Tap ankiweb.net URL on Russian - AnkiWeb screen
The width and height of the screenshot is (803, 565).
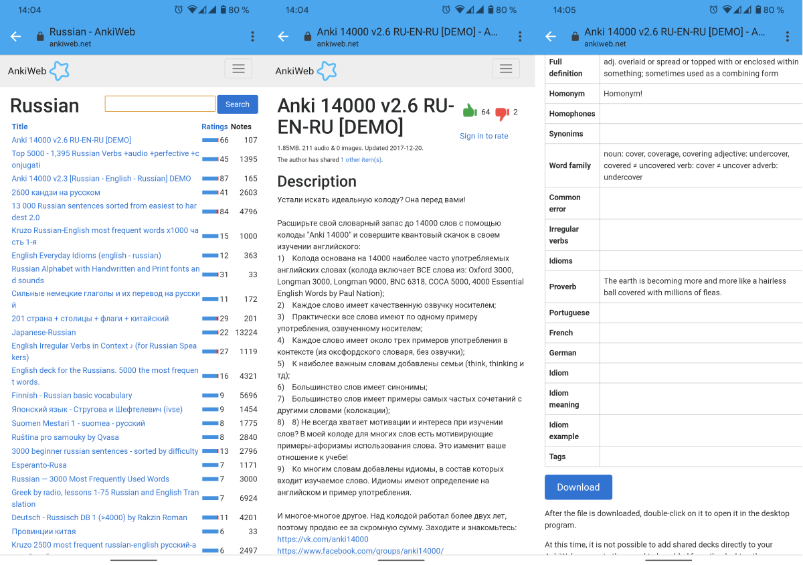click(70, 44)
